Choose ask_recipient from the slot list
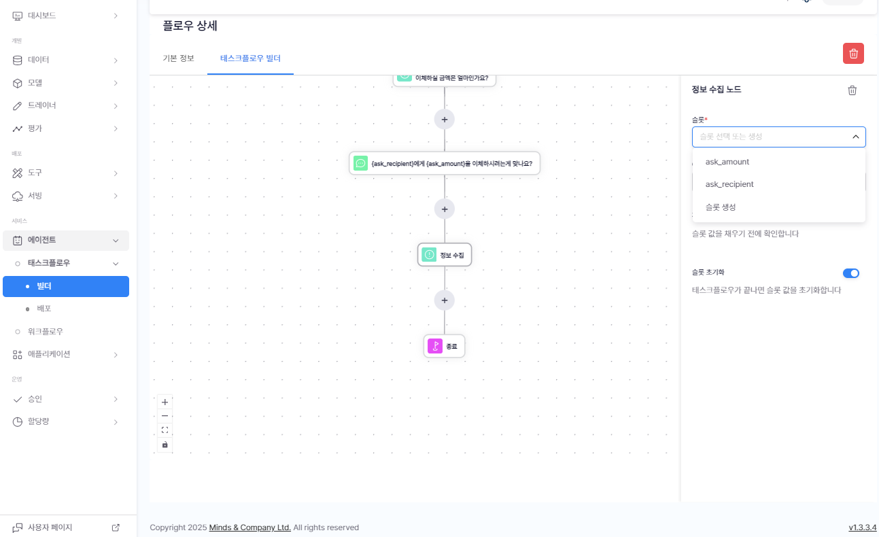The width and height of the screenshot is (879, 537). pyautogui.click(x=729, y=184)
